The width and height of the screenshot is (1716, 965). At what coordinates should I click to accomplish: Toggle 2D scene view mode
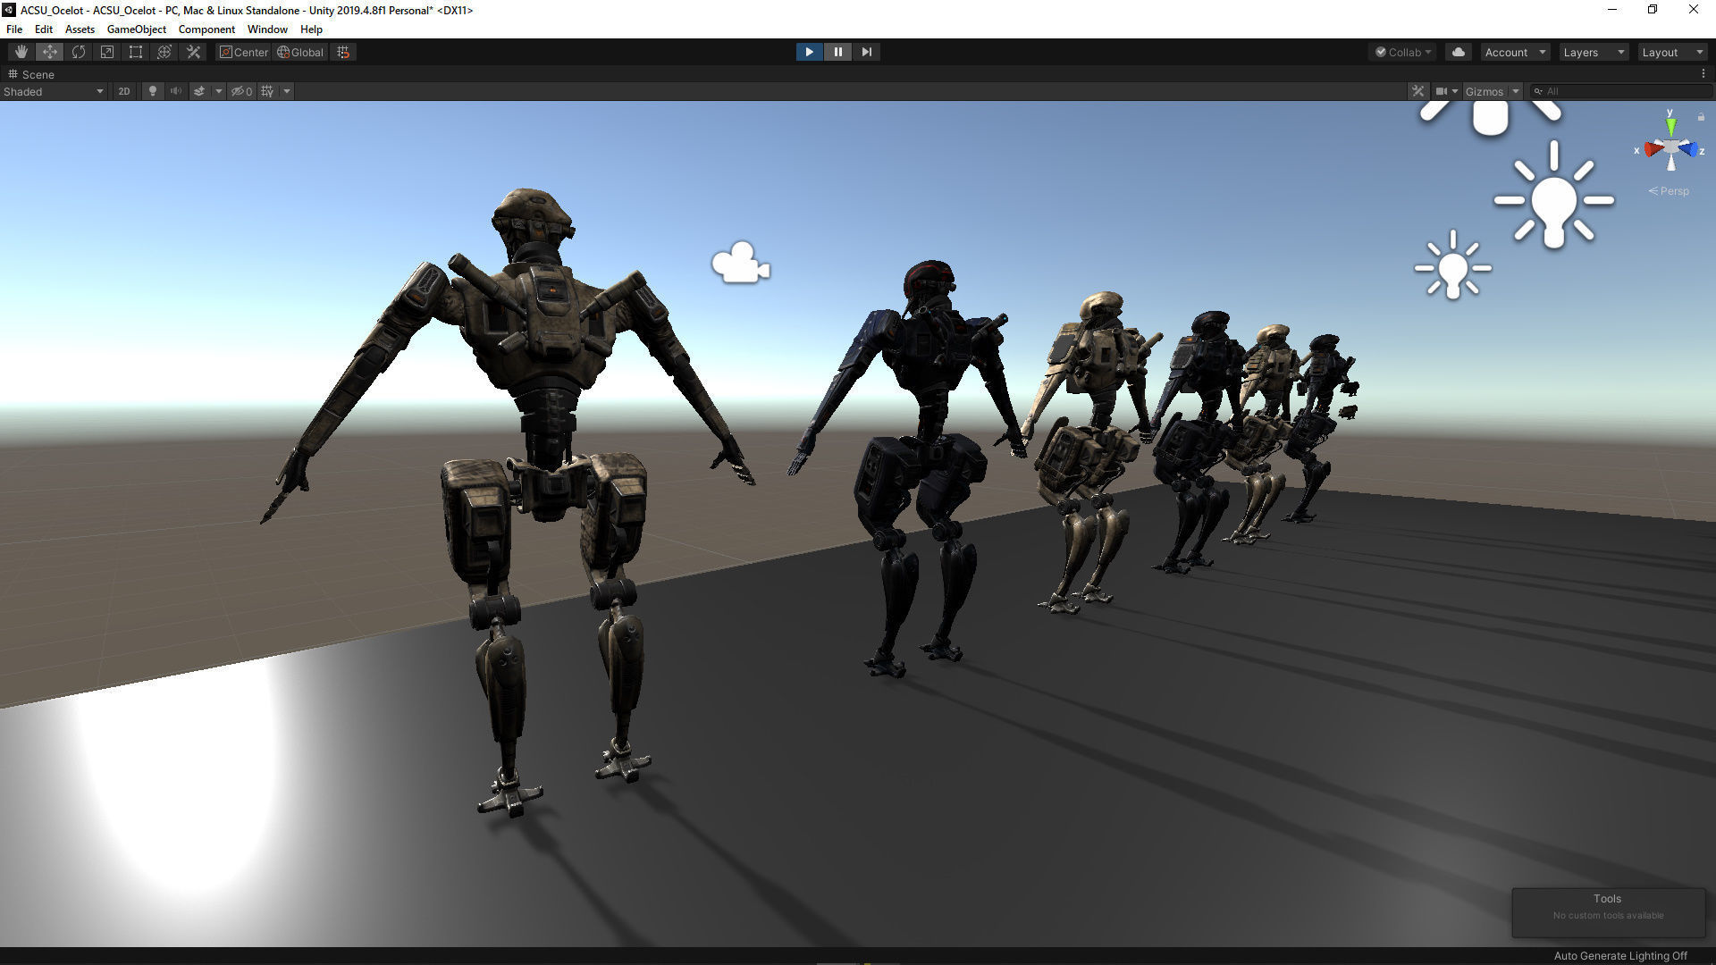point(124,91)
